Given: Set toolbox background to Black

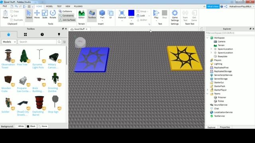Looking at the screenshot, I should pos(31,126).
